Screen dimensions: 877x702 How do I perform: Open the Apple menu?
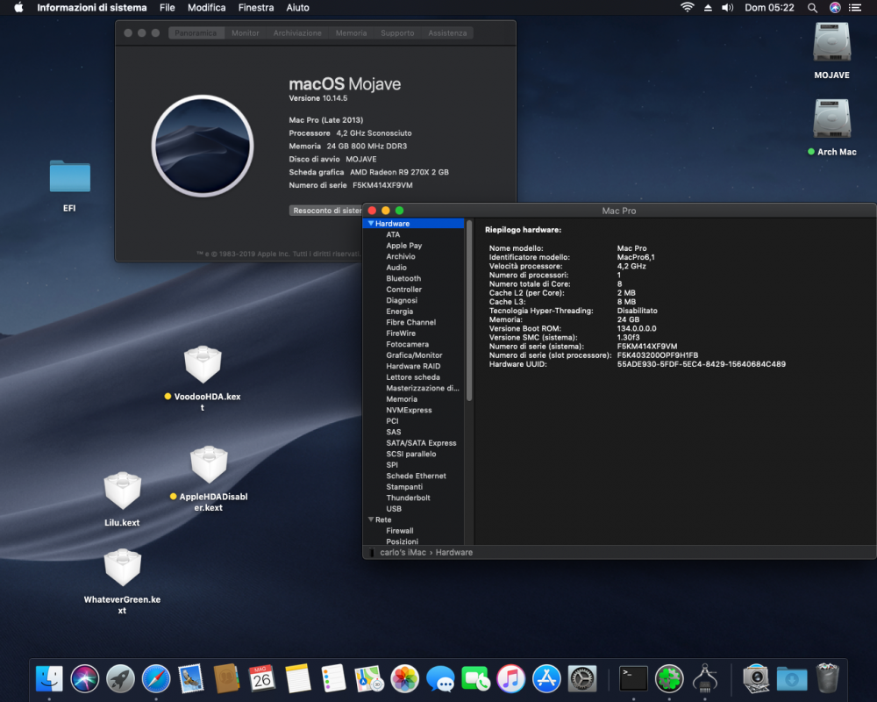click(x=18, y=8)
